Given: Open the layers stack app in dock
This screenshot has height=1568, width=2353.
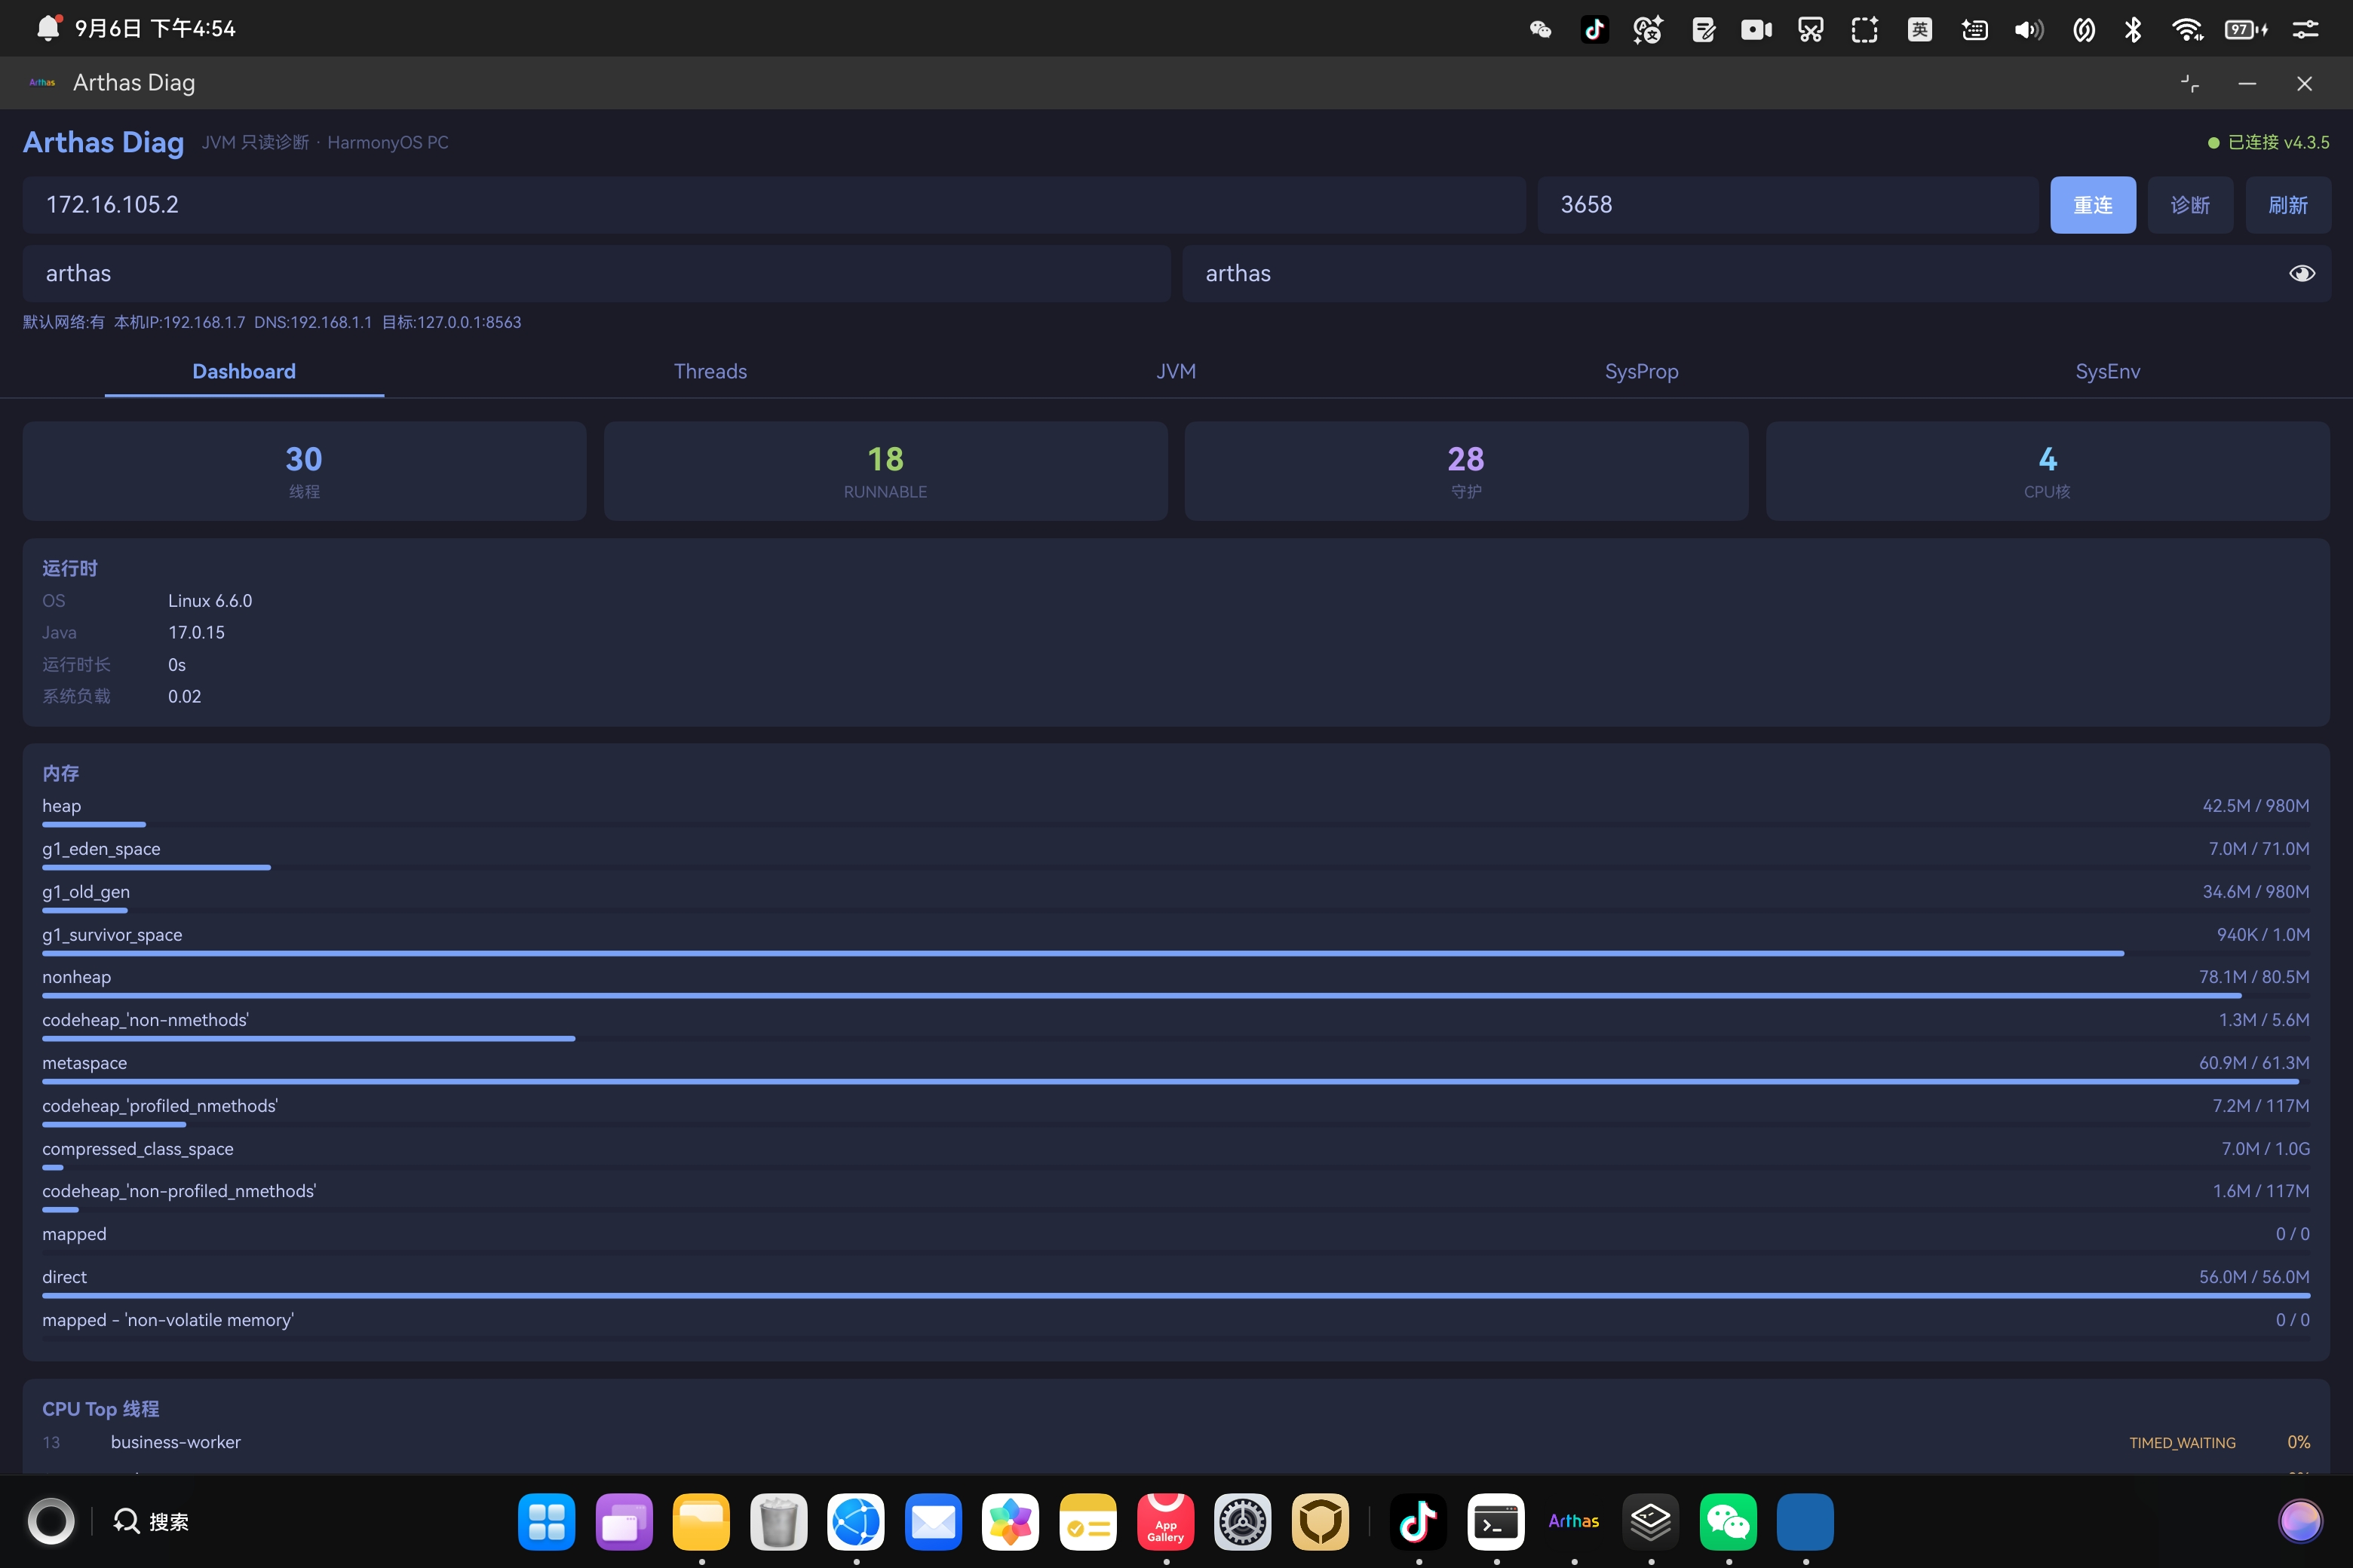Looking at the screenshot, I should coord(1651,1521).
